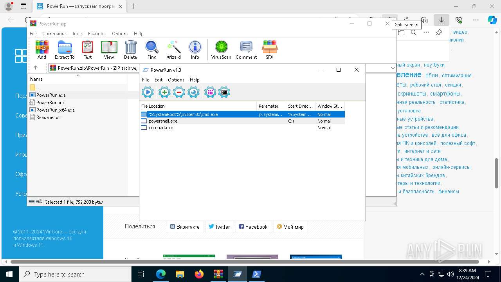Switch to the PowerRun browser tab
This screenshot has width=501, height=282.
tap(79, 6)
